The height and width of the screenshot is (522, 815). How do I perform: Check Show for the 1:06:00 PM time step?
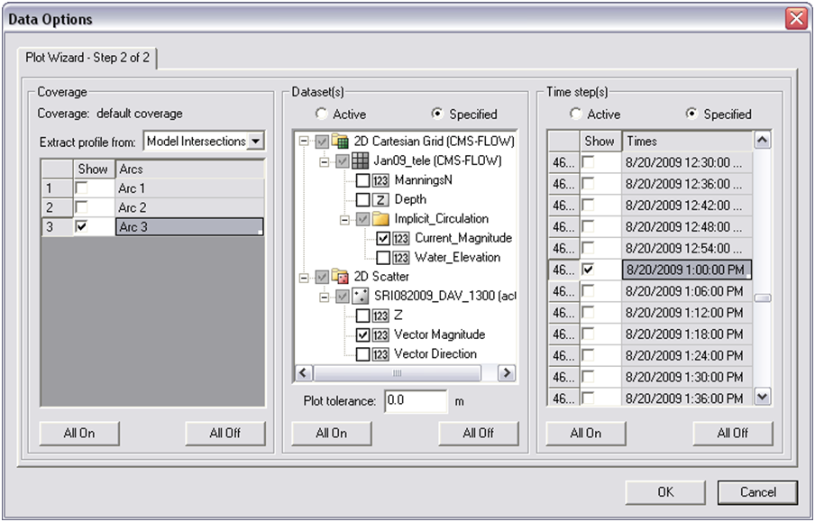coord(588,290)
